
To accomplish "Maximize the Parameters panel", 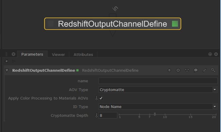I will [x=210, y=54].
